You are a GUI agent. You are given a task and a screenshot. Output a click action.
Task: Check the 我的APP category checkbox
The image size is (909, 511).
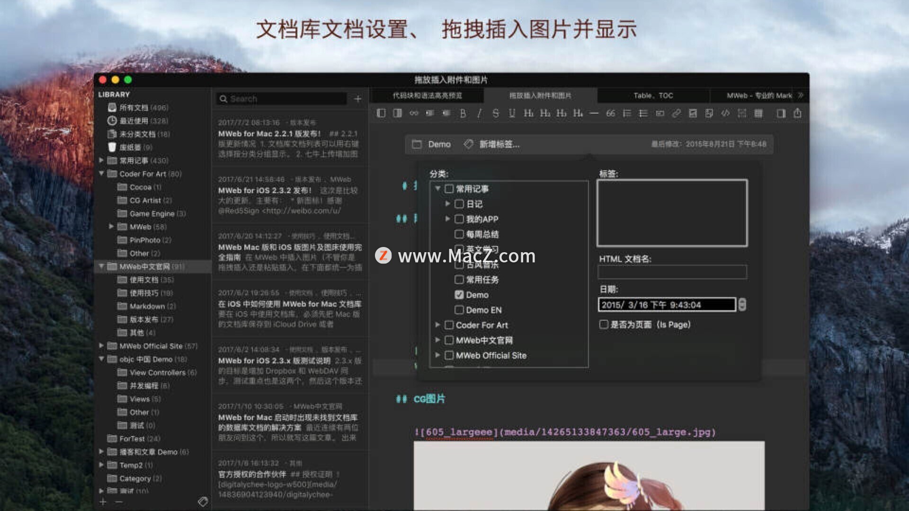click(459, 219)
